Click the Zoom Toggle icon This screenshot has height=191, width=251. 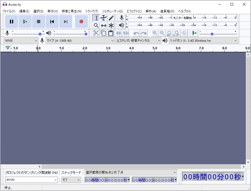[x=184, y=33]
